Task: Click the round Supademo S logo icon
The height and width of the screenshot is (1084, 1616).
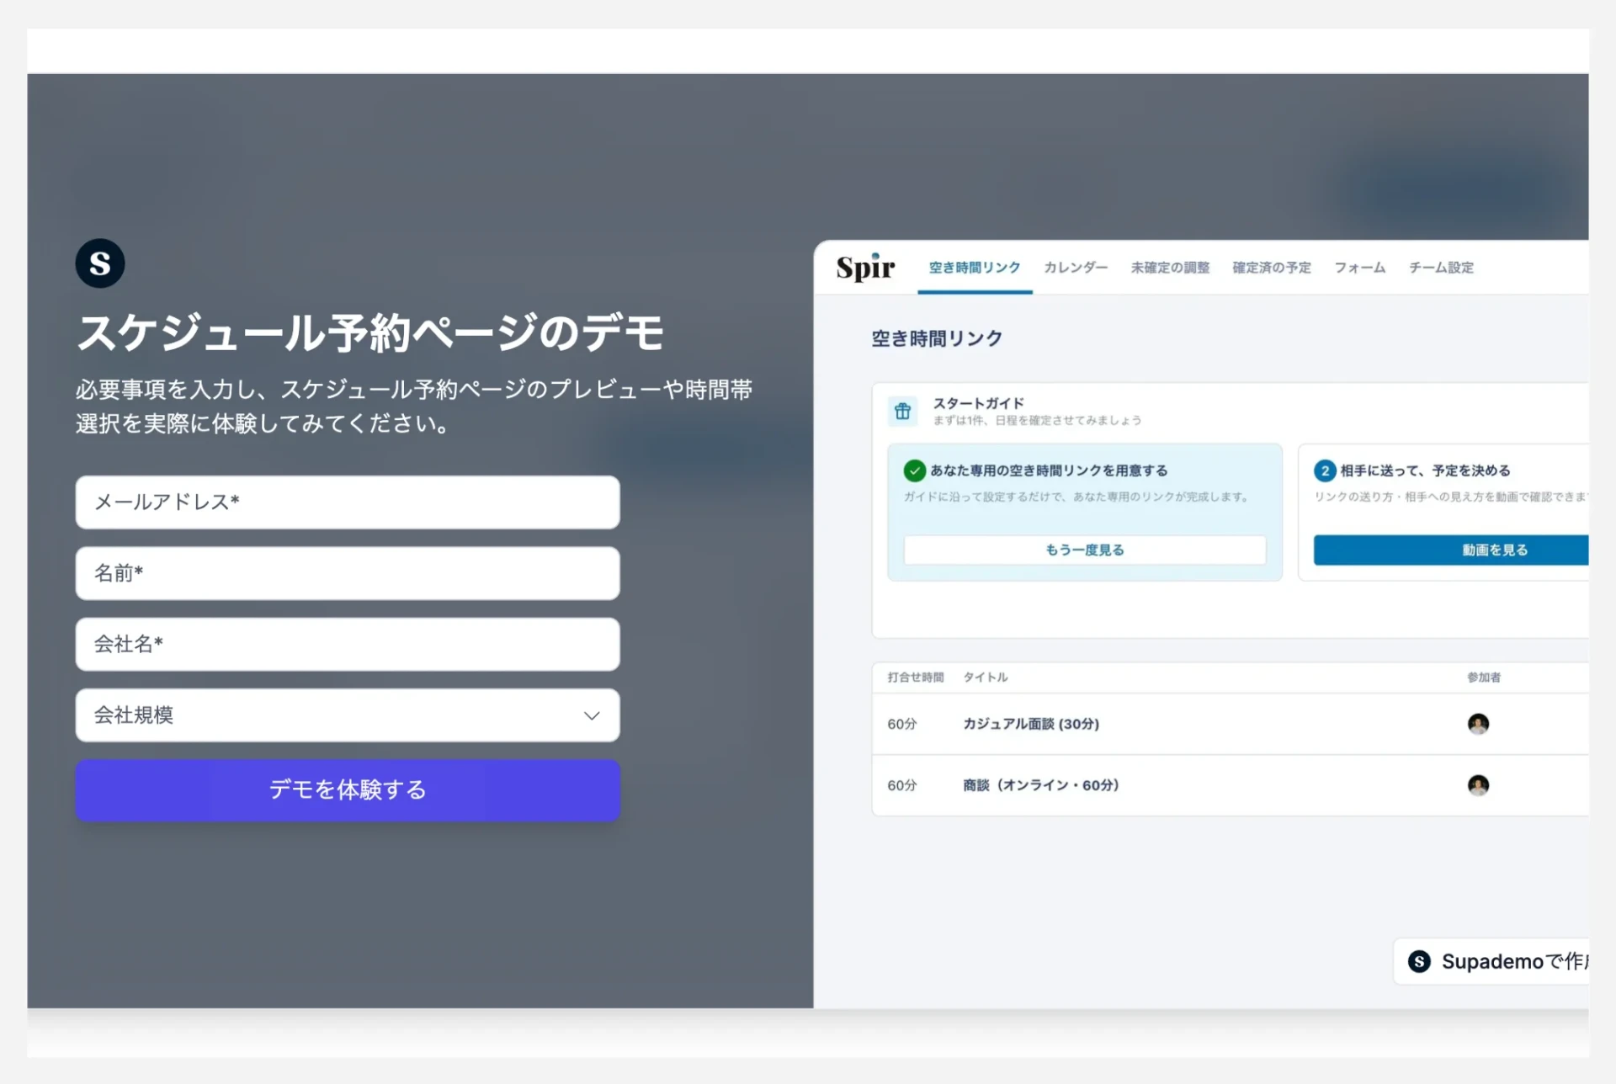Action: click(100, 263)
